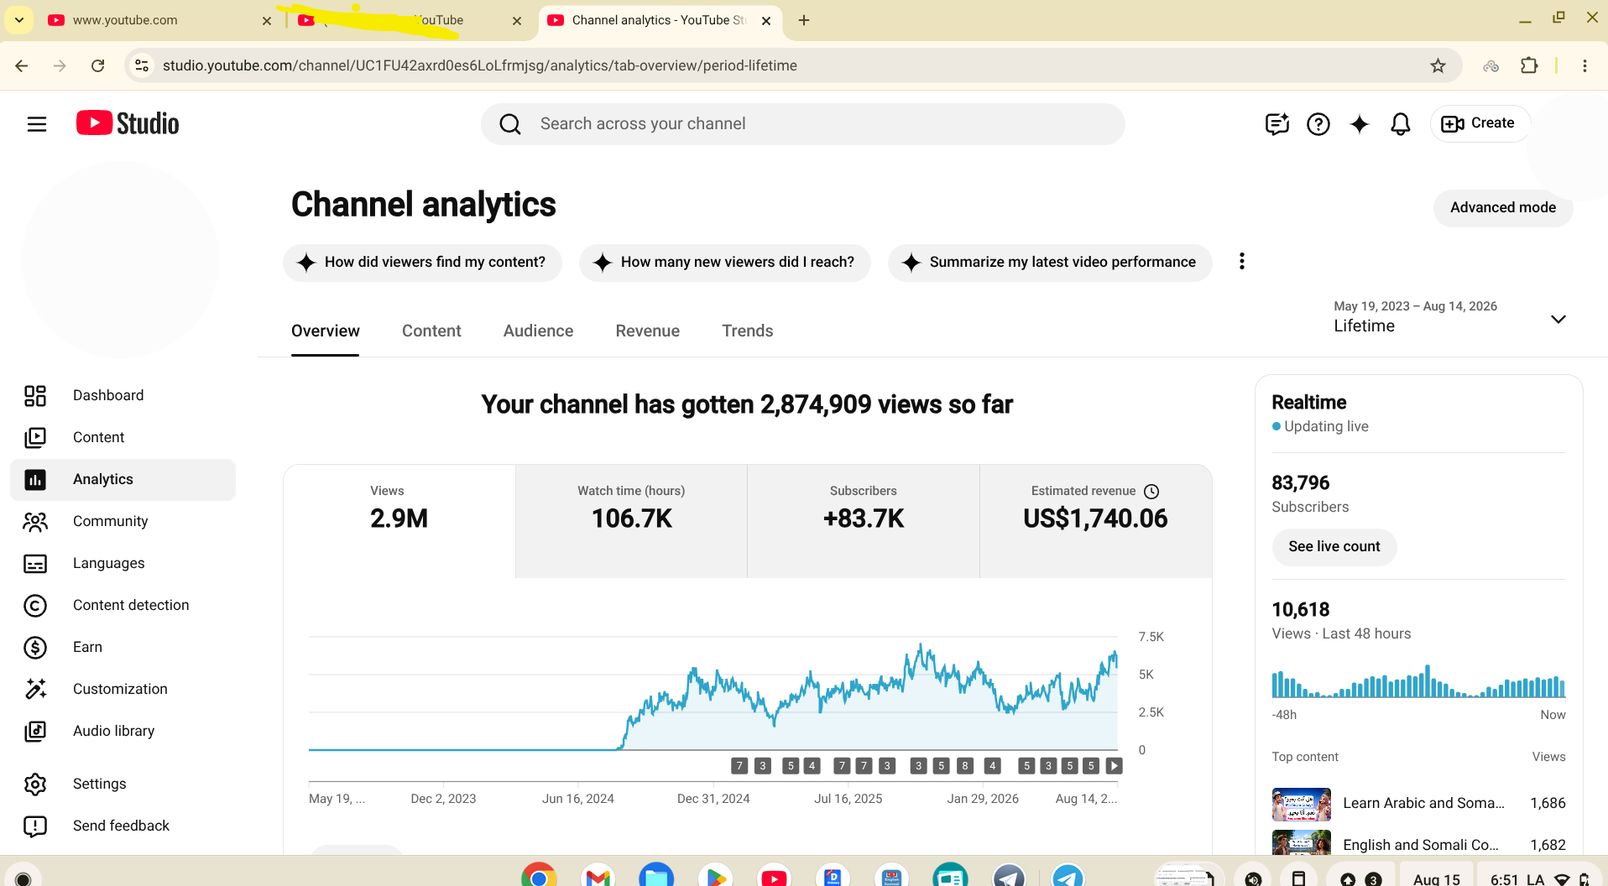Open the Ask Studio sparkle icon in header
The image size is (1608, 886).
(1359, 124)
